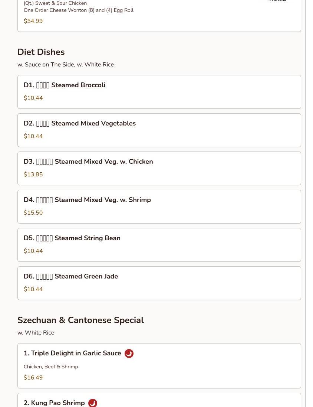Click the spicy chili icon beside Triple Delight
This screenshot has width=313, height=407.
pyautogui.click(x=129, y=354)
